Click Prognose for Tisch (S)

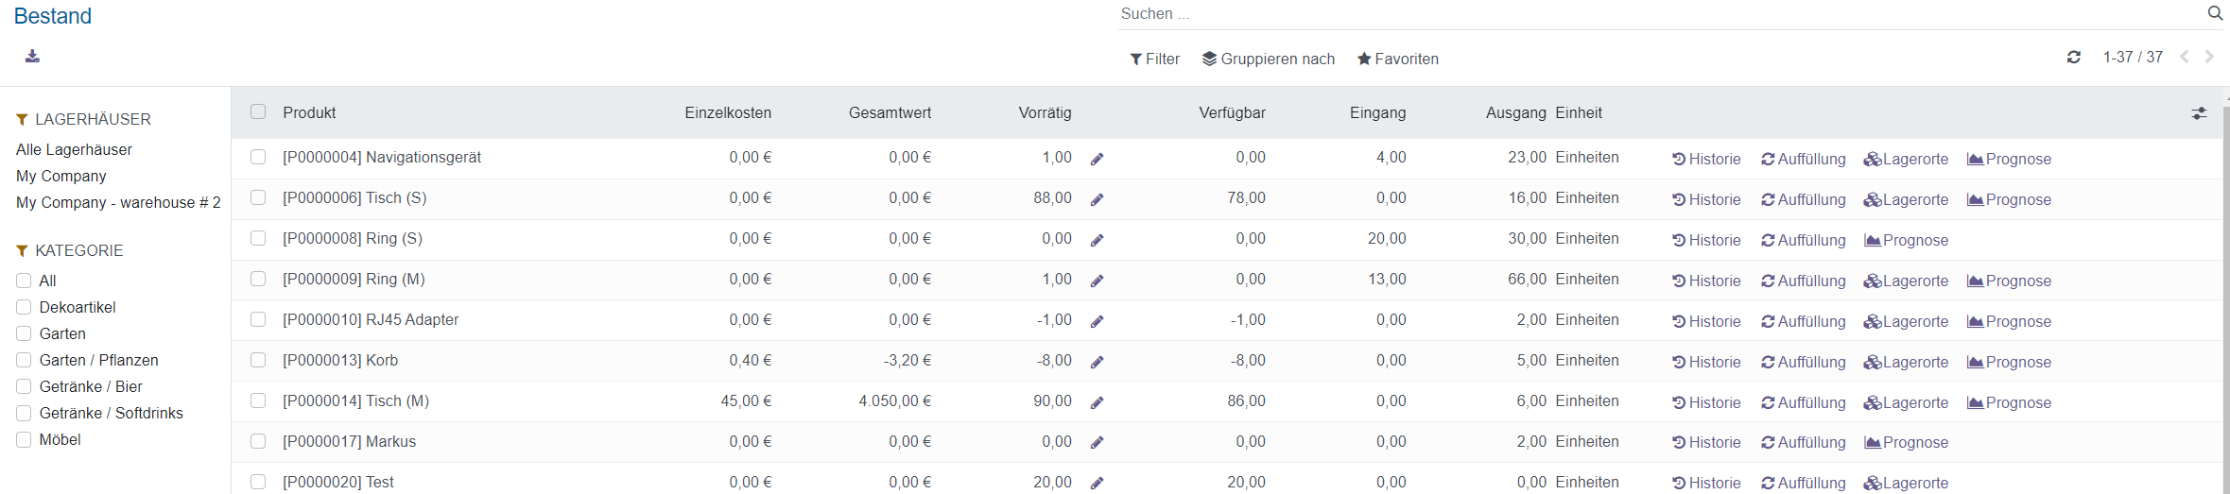[x=2009, y=200]
